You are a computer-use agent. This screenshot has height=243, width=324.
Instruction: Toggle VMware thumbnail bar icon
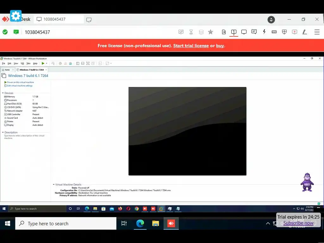(83, 63)
